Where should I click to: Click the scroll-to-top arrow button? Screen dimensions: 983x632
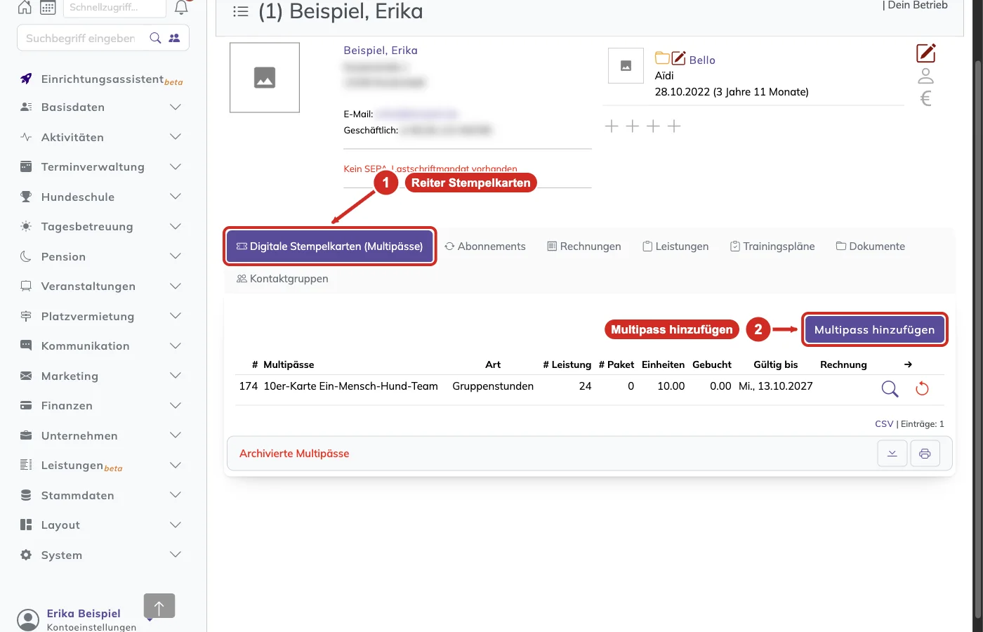159,606
